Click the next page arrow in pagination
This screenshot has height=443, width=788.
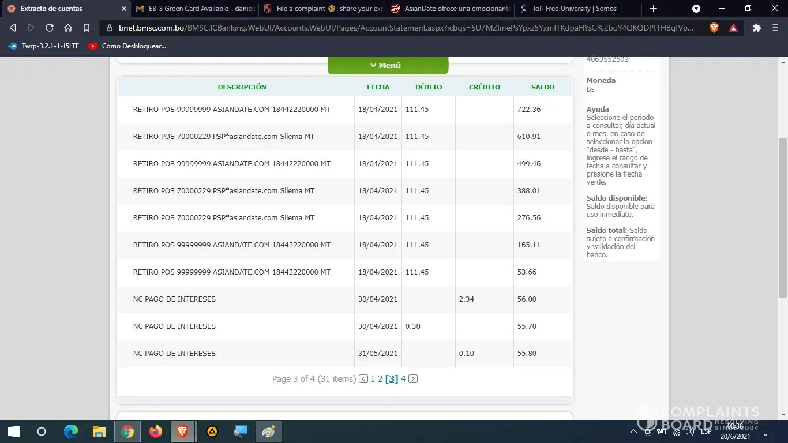[x=413, y=379]
